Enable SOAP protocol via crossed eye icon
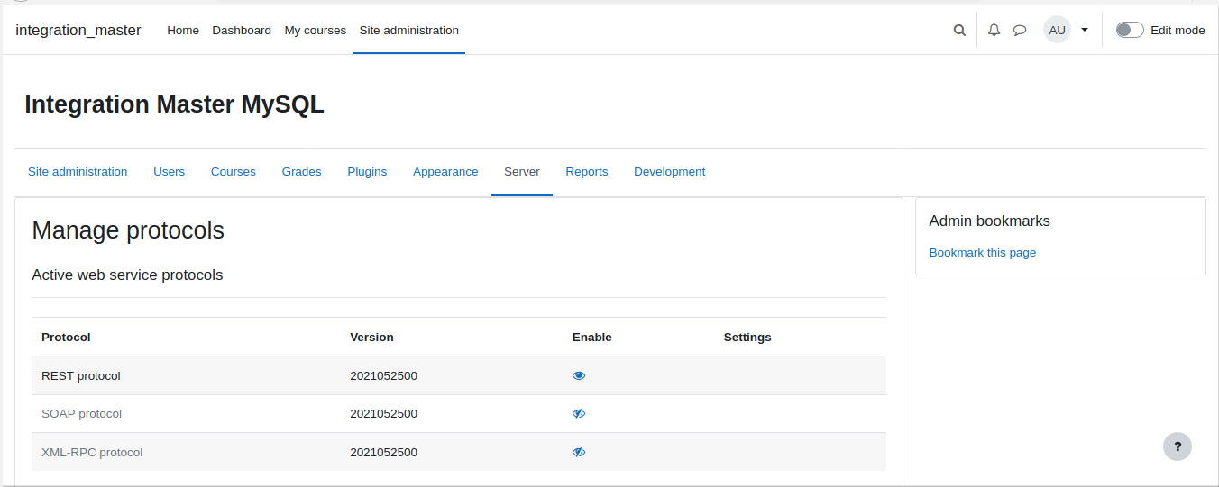Screen dimensions: 1219x487 [579, 414]
